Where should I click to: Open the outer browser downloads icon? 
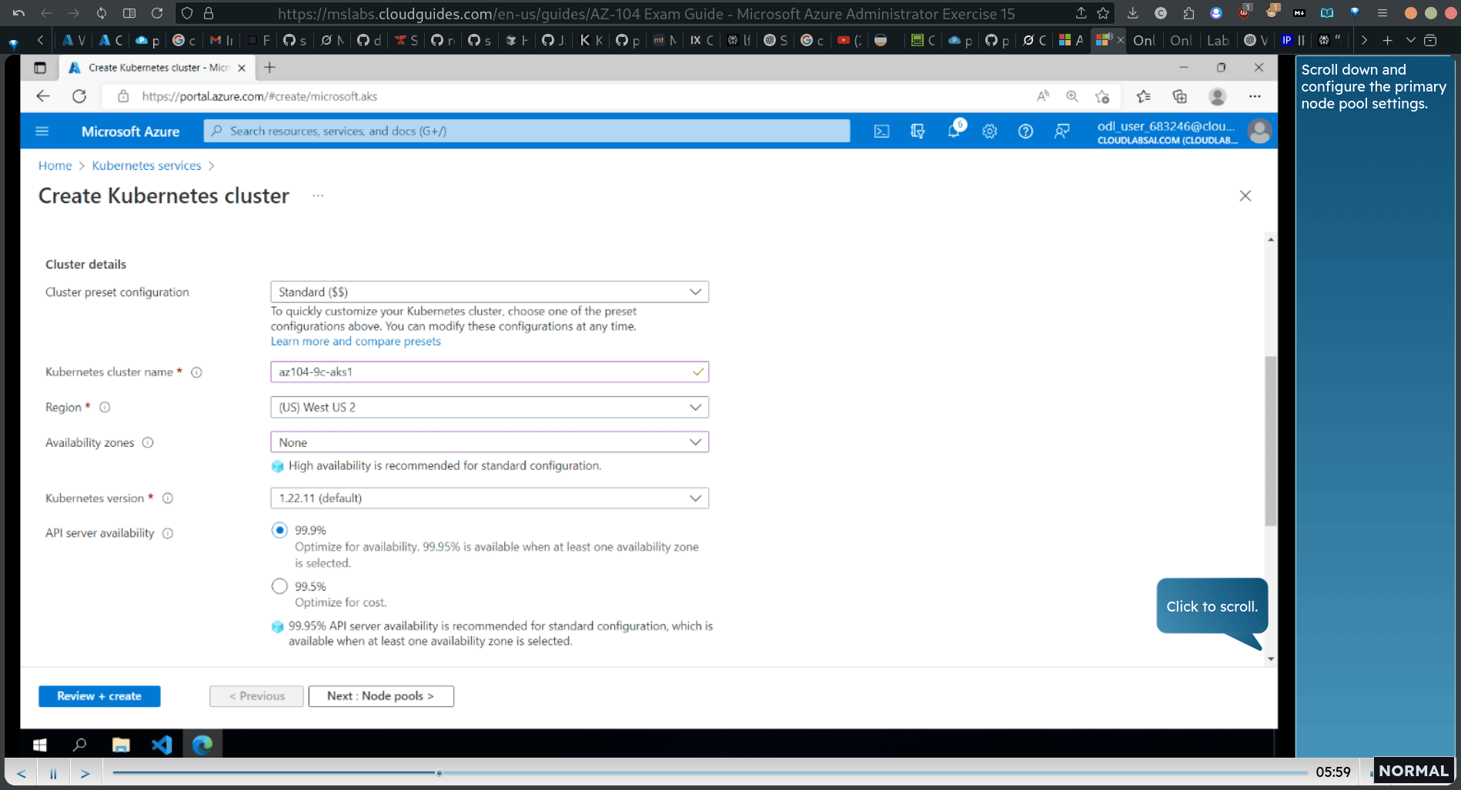pyautogui.click(x=1132, y=13)
